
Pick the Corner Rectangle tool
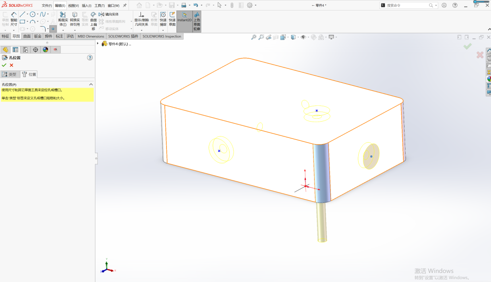tap(22, 22)
